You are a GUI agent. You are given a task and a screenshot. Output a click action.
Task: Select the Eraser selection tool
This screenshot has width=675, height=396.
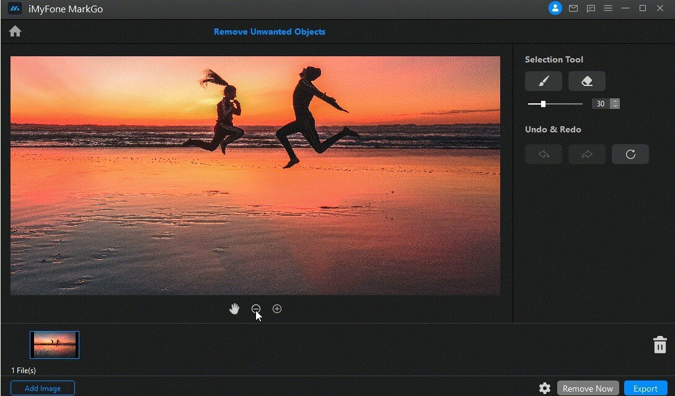(x=587, y=81)
